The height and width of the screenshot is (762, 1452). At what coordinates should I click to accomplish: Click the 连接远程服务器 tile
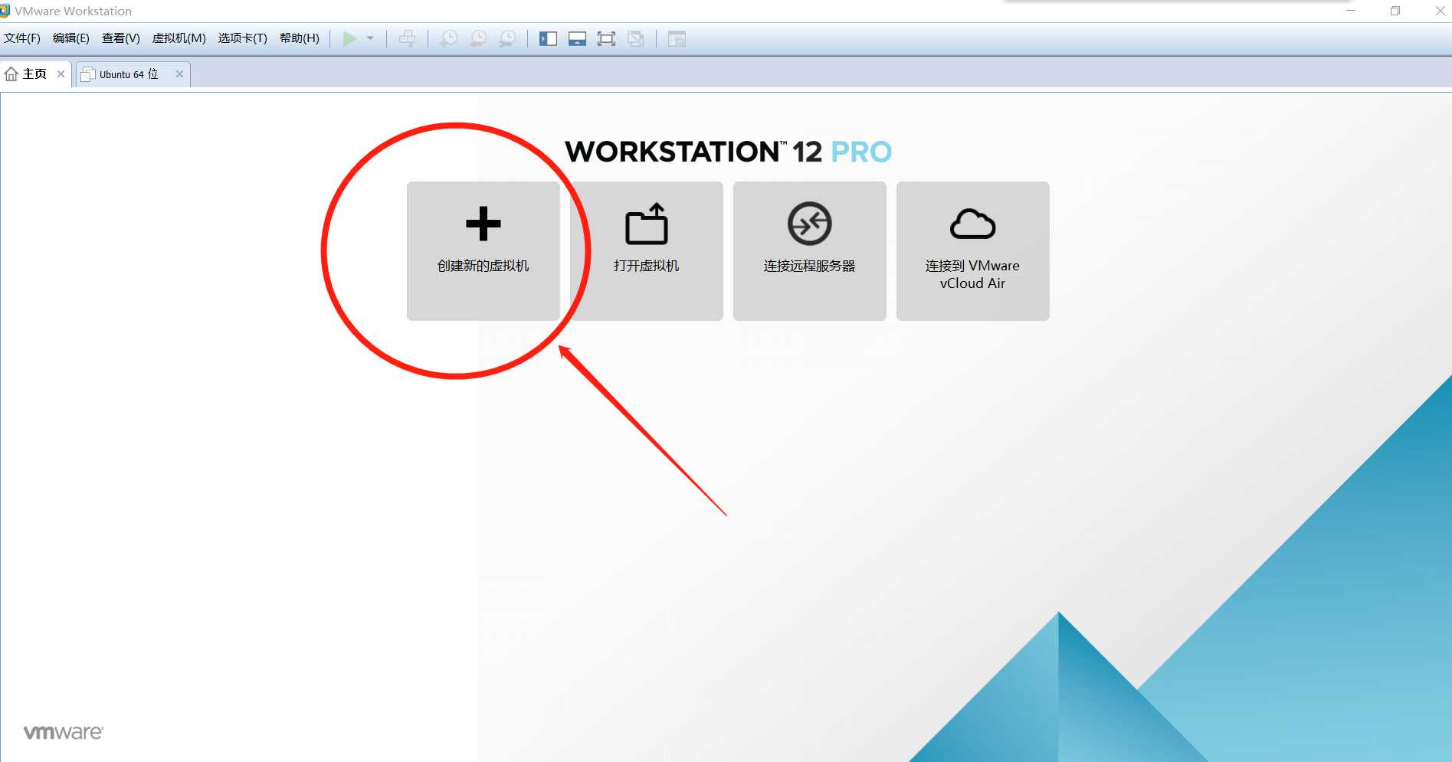(810, 251)
